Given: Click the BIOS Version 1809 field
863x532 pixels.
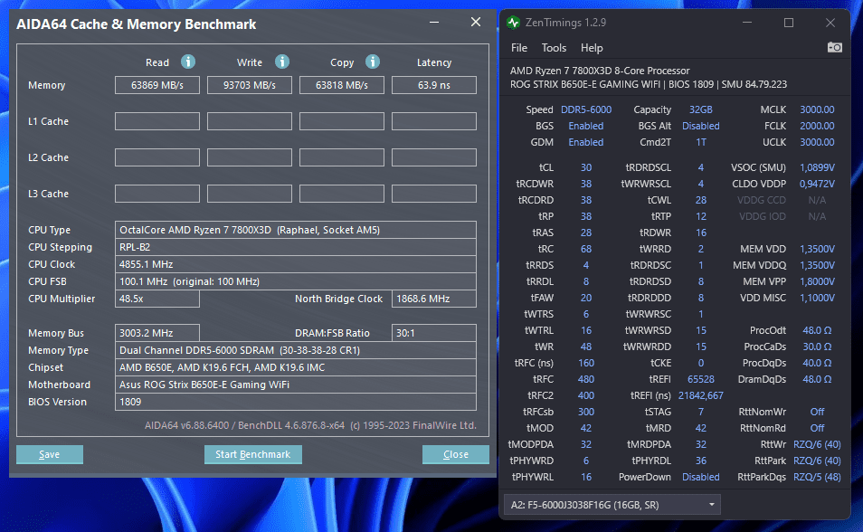Looking at the screenshot, I should [x=296, y=402].
